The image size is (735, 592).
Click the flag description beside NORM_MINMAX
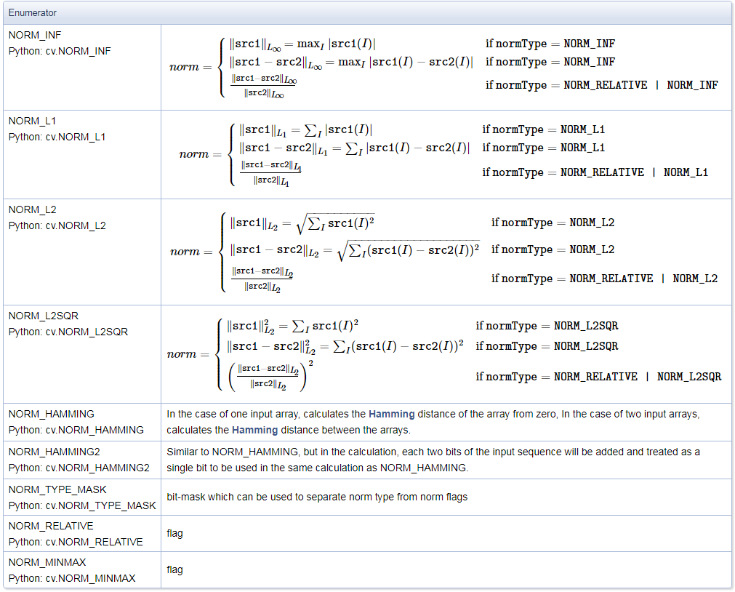click(x=174, y=569)
